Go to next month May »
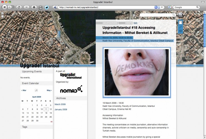The width and height of the screenshot is (206, 139). (49, 90)
